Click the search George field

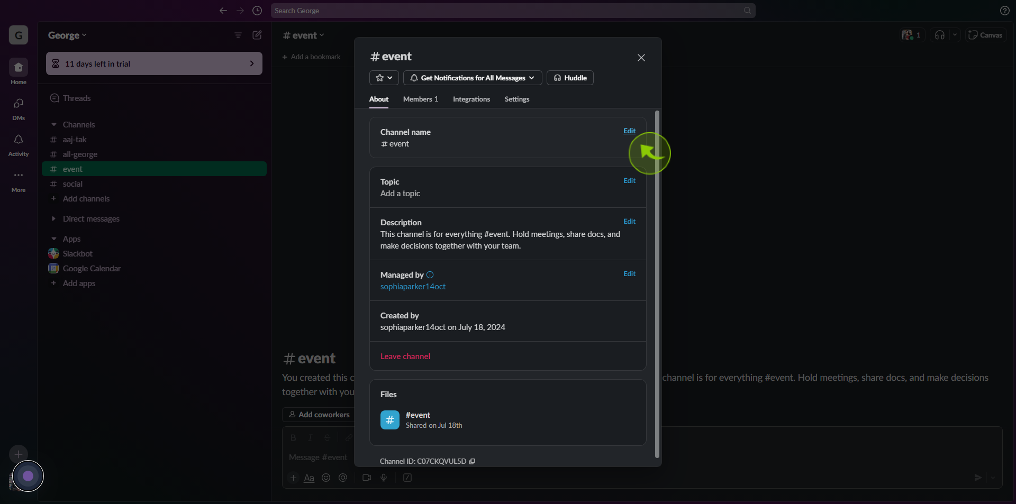pos(513,11)
